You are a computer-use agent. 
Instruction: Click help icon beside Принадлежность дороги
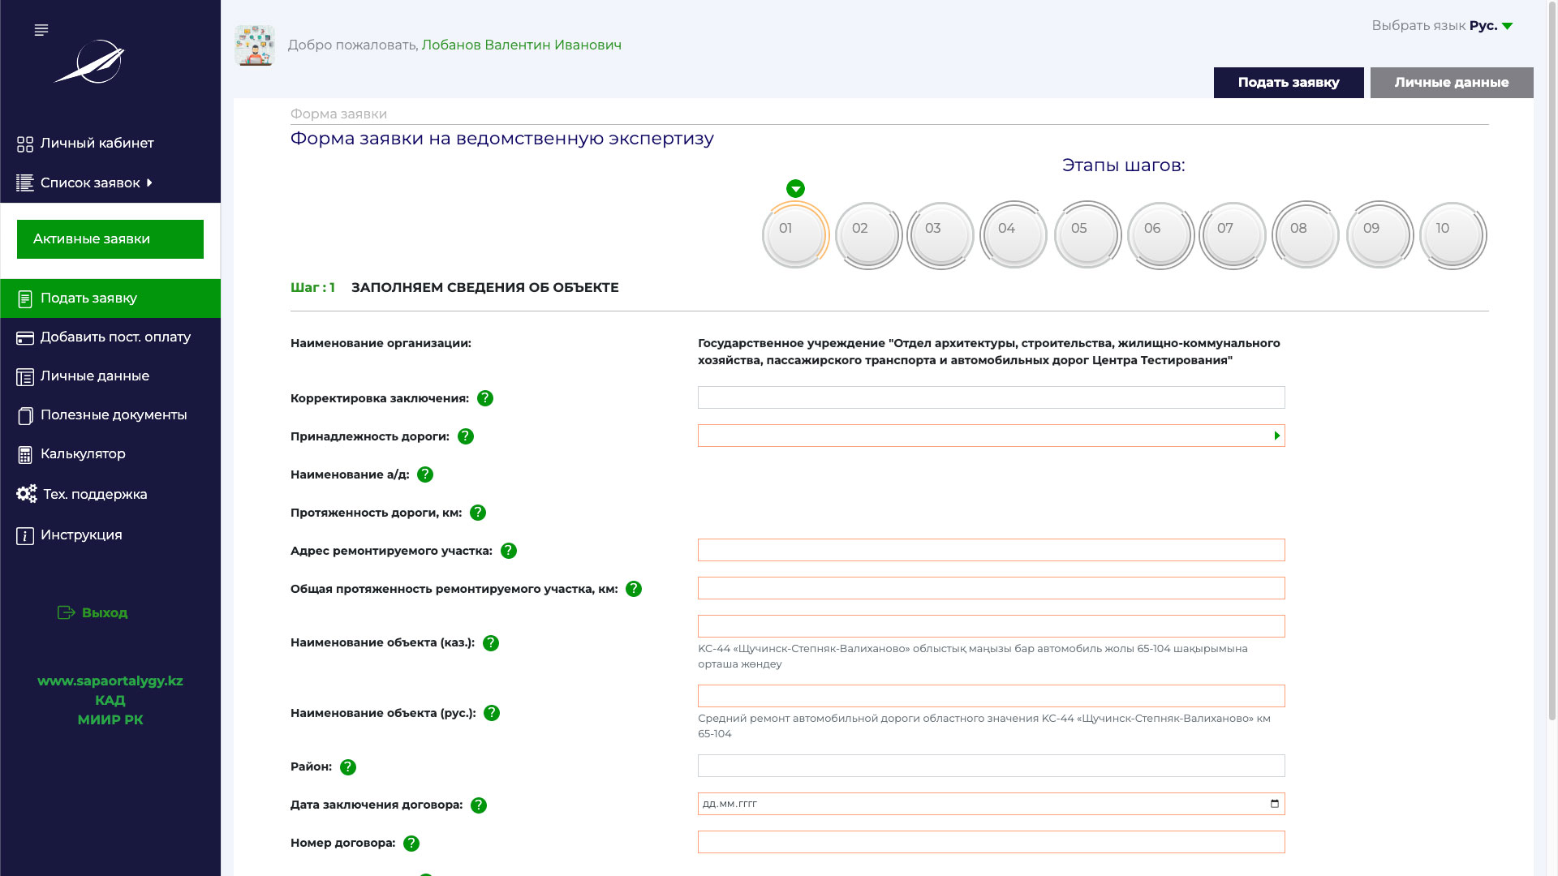[x=466, y=436]
